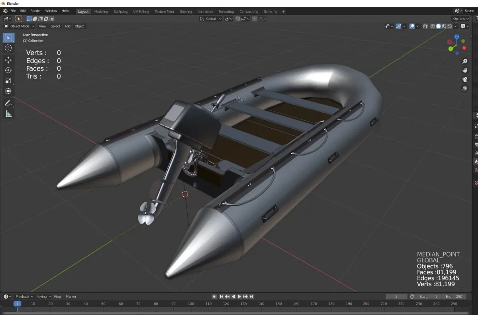Switch to the Modeling workspace tab
The height and width of the screenshot is (315, 478).
tap(101, 12)
